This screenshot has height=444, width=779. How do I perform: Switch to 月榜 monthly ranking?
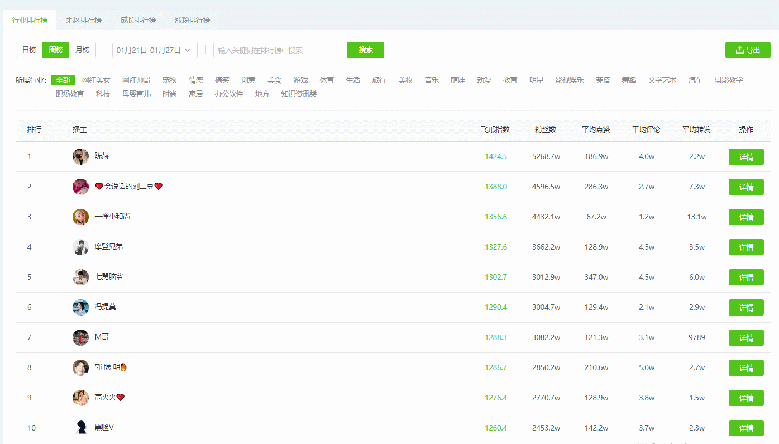pos(82,50)
